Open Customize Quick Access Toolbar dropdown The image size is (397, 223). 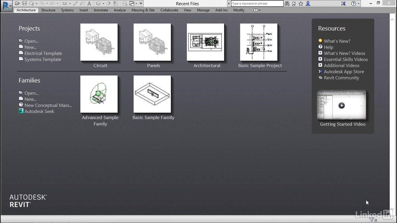tap(141, 4)
